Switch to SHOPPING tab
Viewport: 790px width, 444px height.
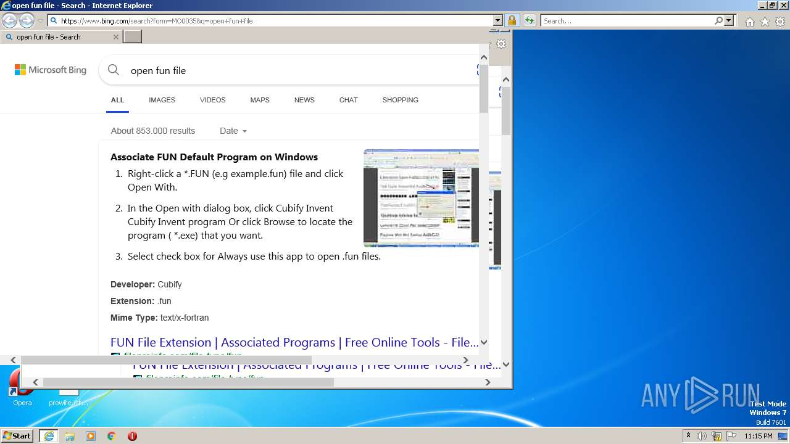400,100
